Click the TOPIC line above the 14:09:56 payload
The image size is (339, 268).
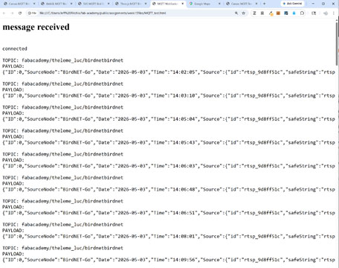pyautogui.click(x=62, y=248)
